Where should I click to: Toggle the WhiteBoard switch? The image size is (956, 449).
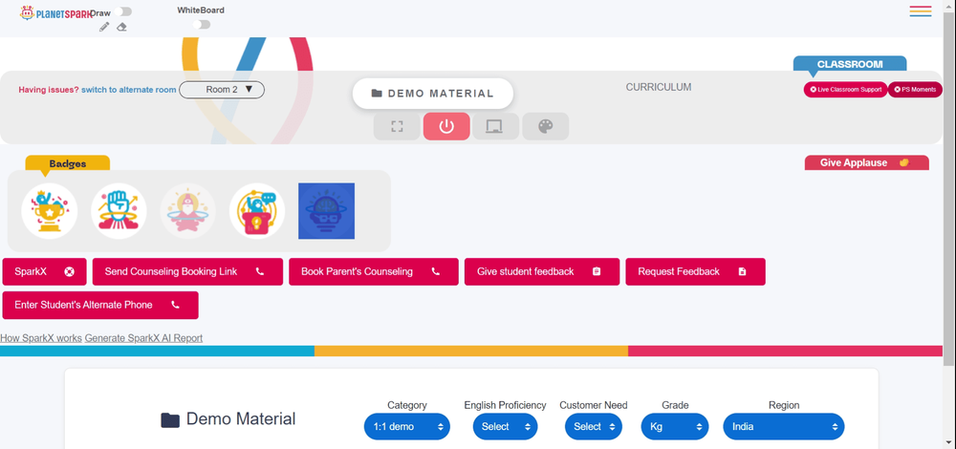[x=201, y=25]
